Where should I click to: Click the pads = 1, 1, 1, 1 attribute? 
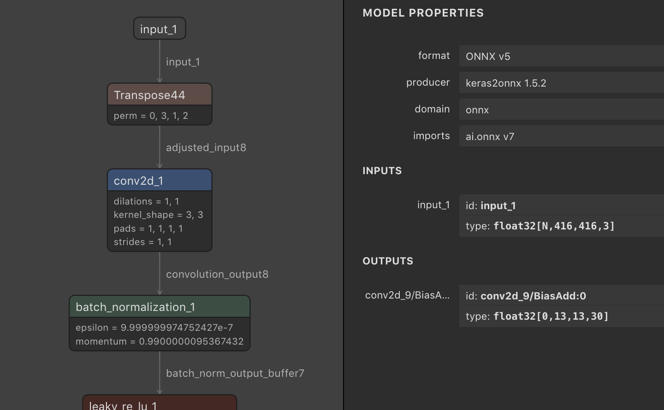pos(148,228)
